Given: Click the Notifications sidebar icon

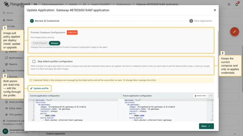Looking at the screenshot, I should pyautogui.click(x=6, y=58).
